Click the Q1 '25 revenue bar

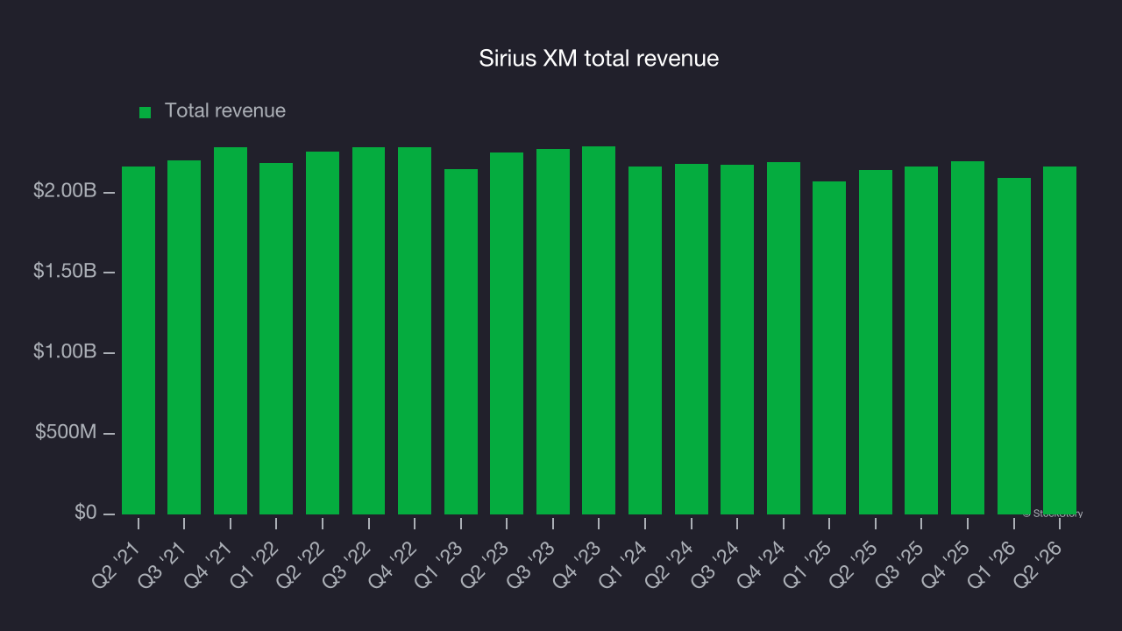[829, 348]
